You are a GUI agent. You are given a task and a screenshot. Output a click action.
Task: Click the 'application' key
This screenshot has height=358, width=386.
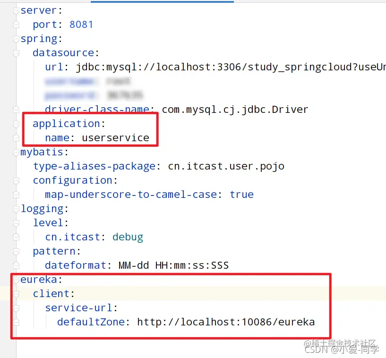66,124
